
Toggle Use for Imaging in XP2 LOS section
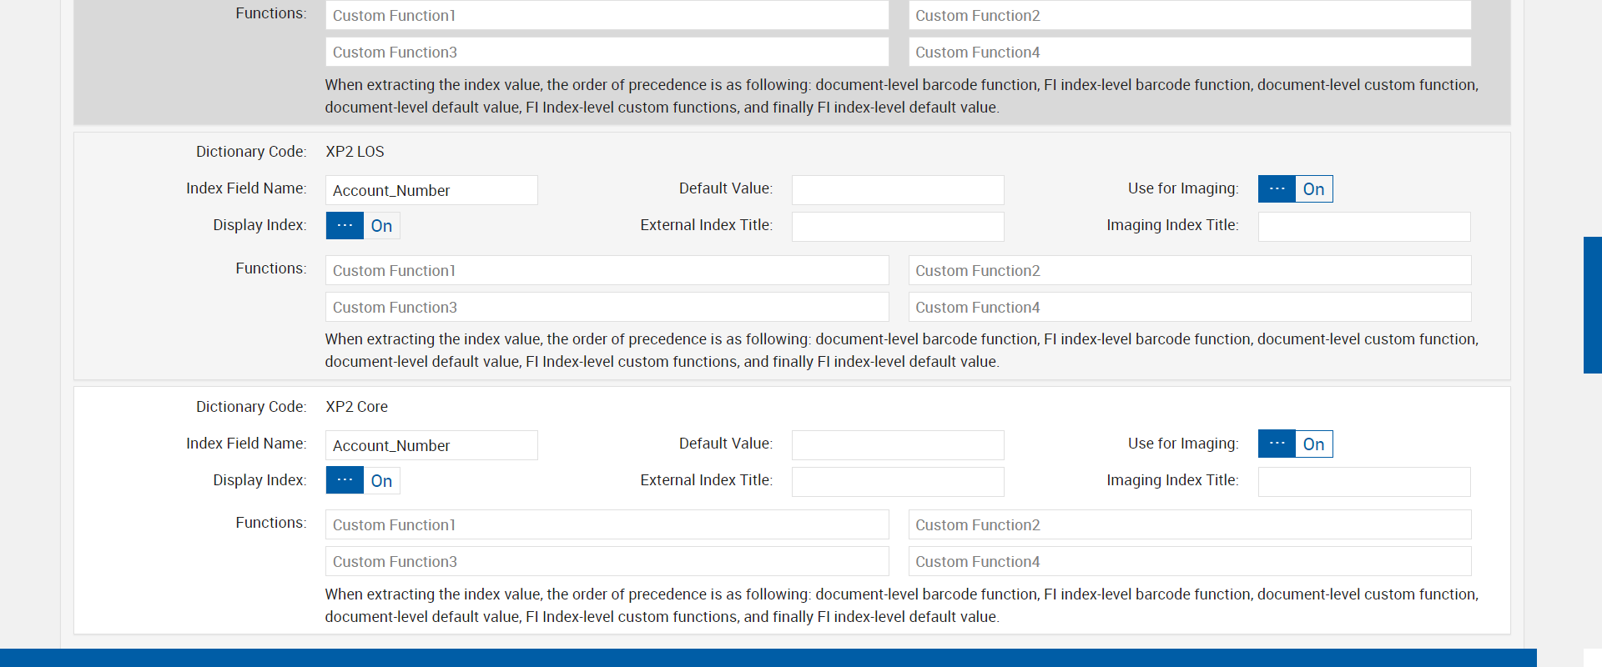[x=1295, y=189]
